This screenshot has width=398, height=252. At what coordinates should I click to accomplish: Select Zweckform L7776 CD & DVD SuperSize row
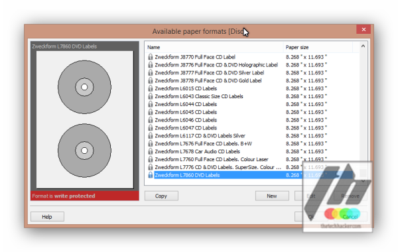(x=218, y=167)
